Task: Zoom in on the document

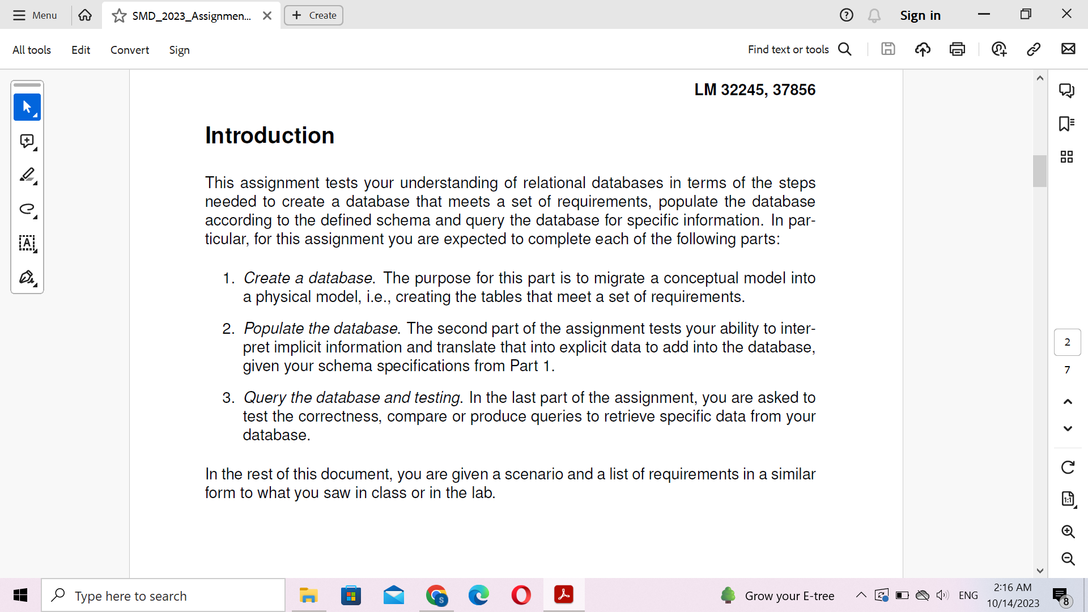Action: point(1068,532)
